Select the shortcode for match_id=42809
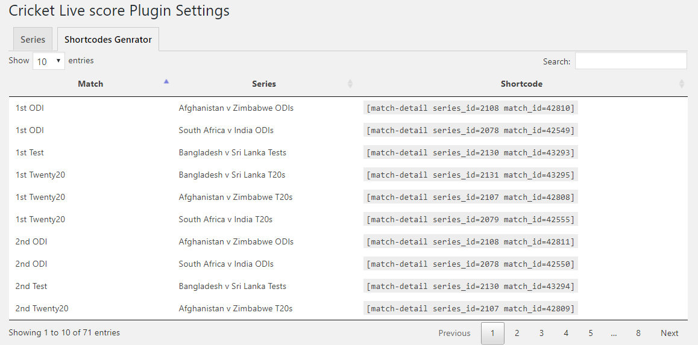The image size is (698, 345). (471, 309)
